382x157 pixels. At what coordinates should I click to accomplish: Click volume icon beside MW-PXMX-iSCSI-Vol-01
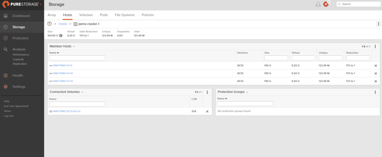(51, 111)
